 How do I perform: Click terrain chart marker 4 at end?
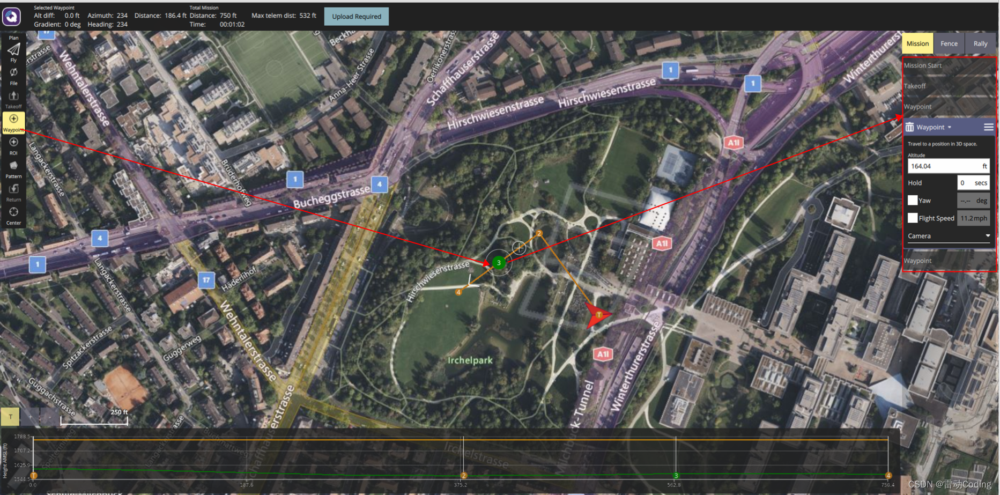[888, 475]
